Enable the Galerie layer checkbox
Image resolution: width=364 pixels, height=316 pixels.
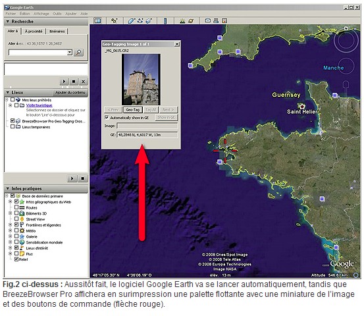[16, 236]
